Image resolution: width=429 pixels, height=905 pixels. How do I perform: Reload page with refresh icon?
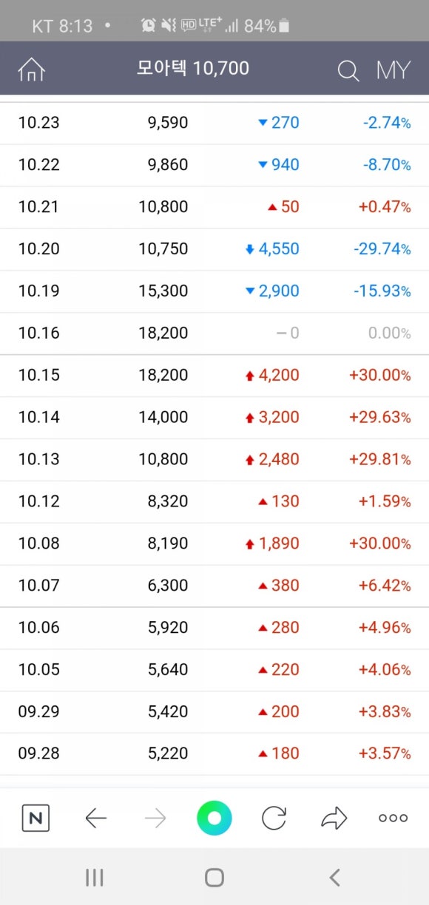click(274, 818)
